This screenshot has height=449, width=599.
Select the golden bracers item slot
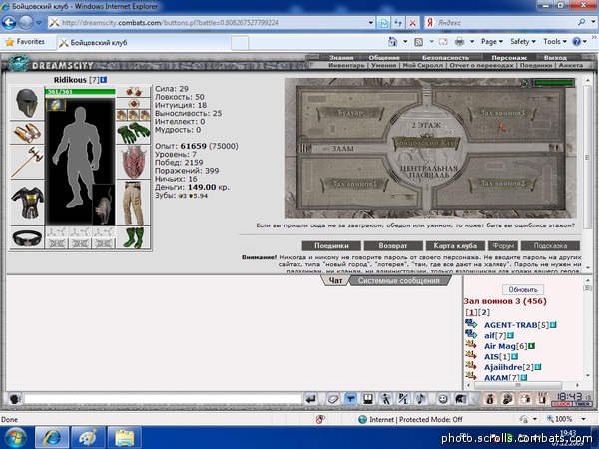[27, 132]
